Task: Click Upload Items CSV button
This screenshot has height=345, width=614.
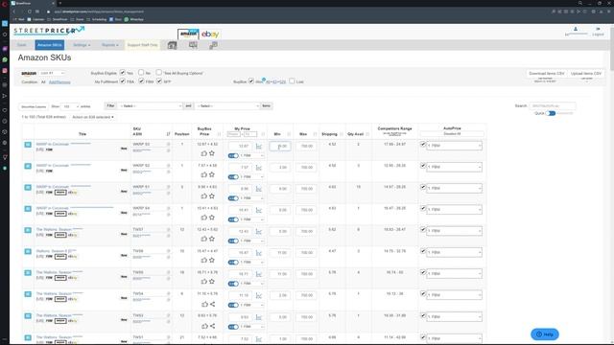Action: tap(586, 74)
